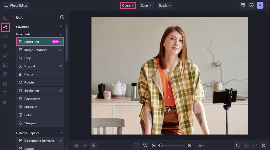Select the Background Remover tool
This screenshot has width=270, height=150.
click(x=40, y=141)
